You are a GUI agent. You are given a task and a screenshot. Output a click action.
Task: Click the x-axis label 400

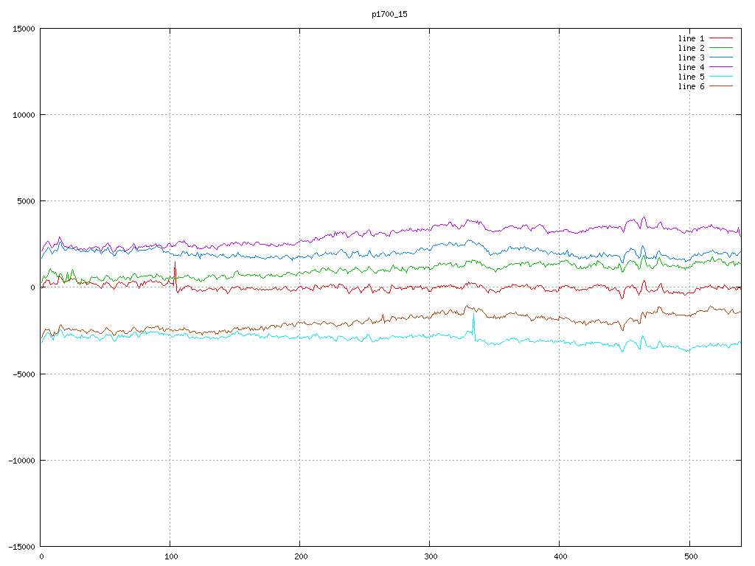click(560, 557)
